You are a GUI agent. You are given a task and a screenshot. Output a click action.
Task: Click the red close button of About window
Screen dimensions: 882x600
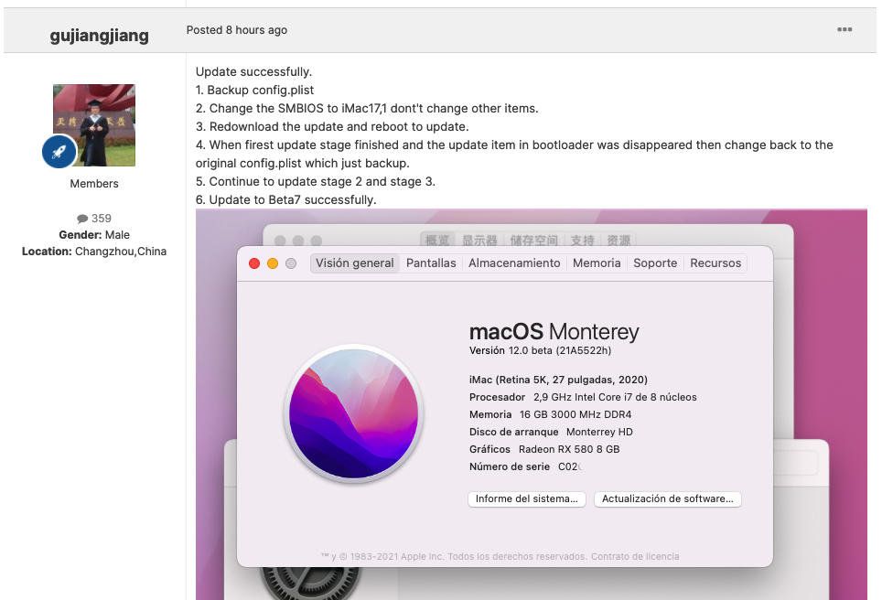[x=254, y=263]
